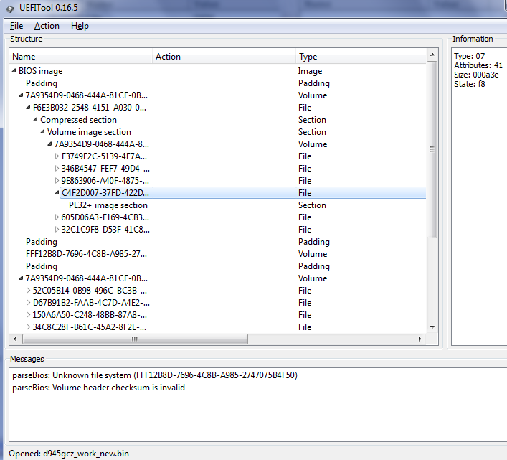Image resolution: width=507 pixels, height=460 pixels.
Task: Click the Volume header checksum is invalid message
Action: click(x=99, y=388)
